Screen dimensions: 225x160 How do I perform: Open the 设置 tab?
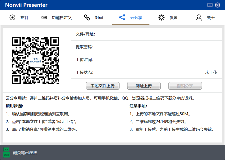click(x=168, y=17)
